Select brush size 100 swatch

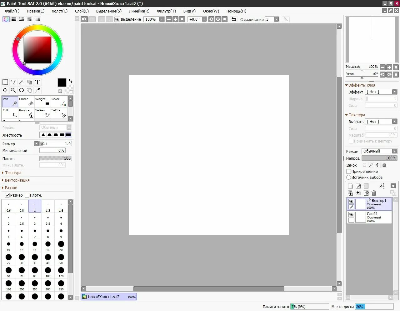pyautogui.click(x=48, y=271)
